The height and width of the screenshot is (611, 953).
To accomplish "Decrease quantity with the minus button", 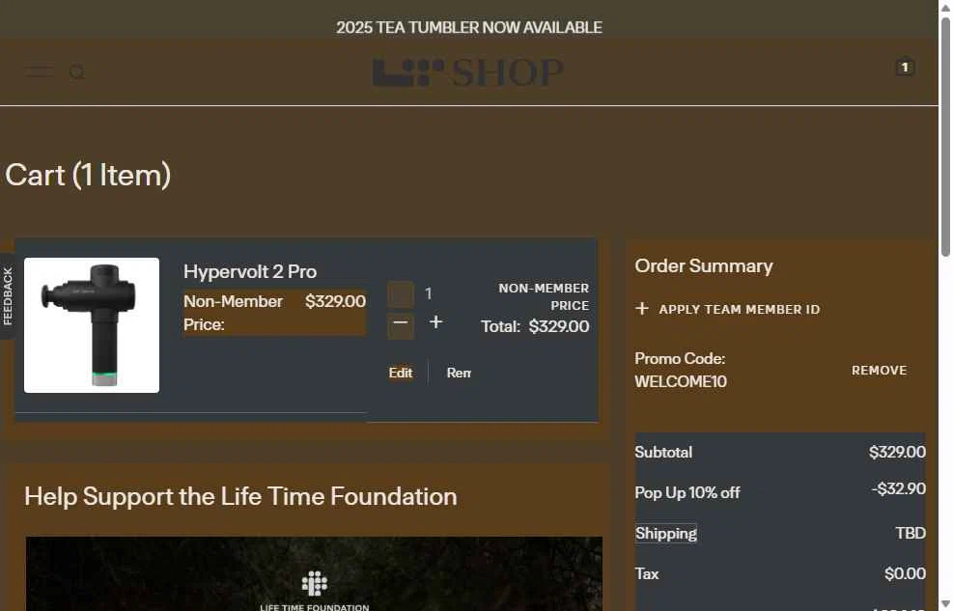I will [x=401, y=322].
